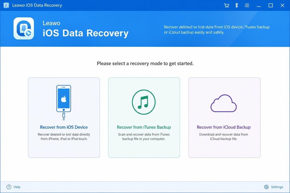Click 'Leawo iOS Data Recovery' title bar text
The image size is (290, 193).
coord(37,5)
